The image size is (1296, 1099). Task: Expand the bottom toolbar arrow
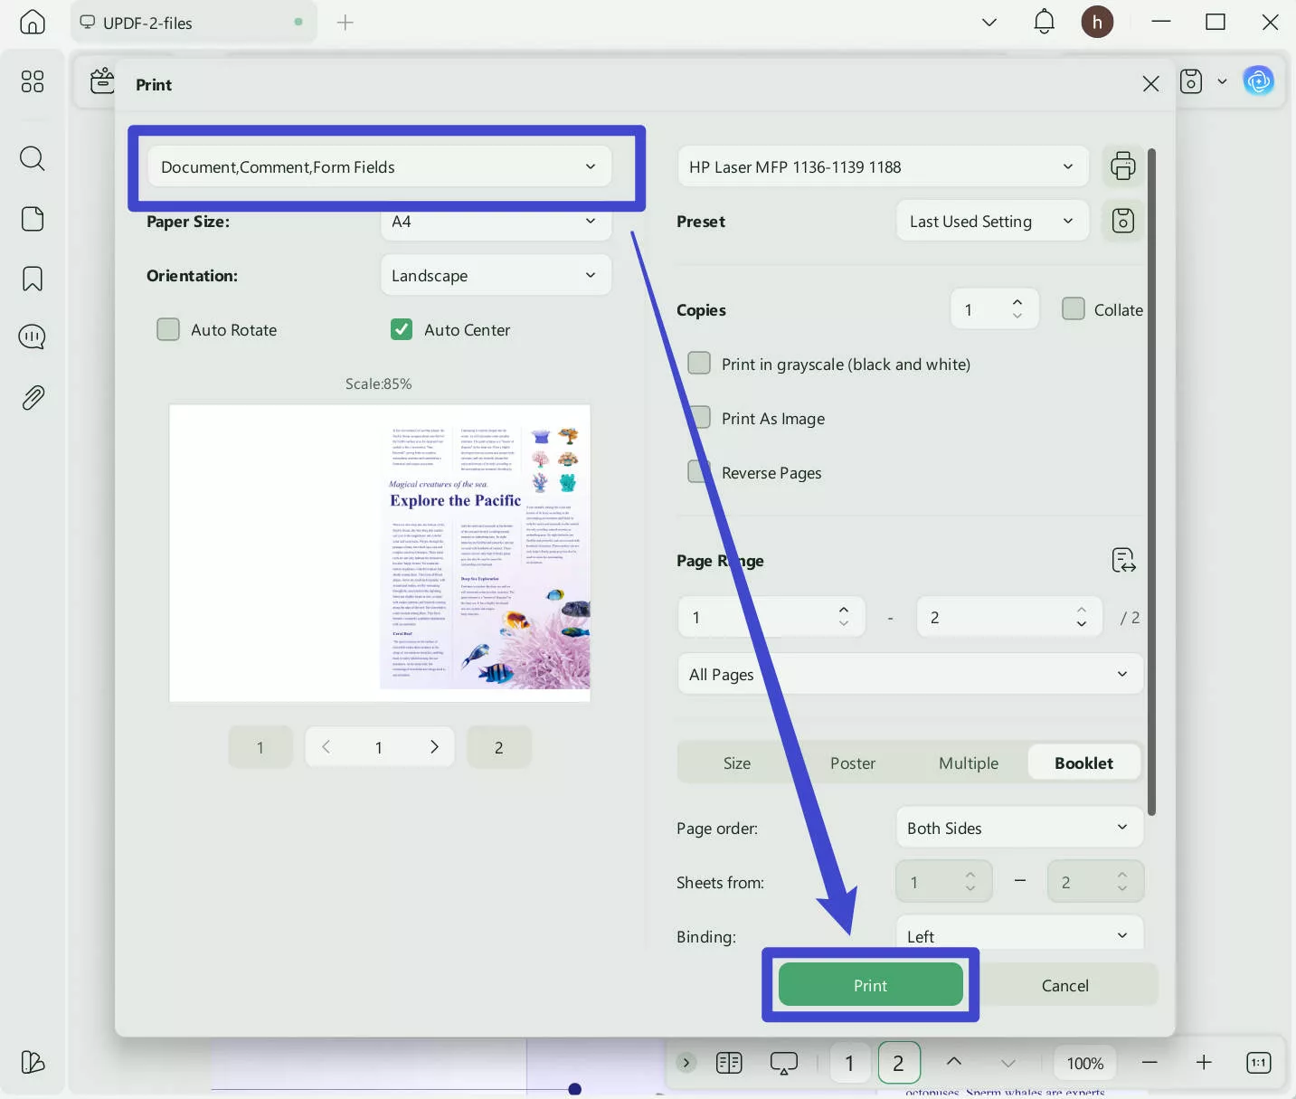[x=686, y=1063]
